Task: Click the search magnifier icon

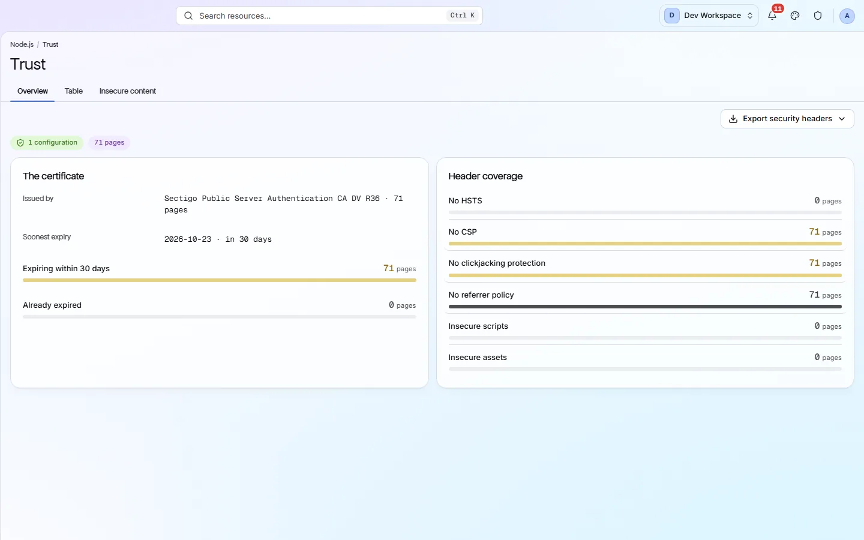Action: [x=188, y=16]
